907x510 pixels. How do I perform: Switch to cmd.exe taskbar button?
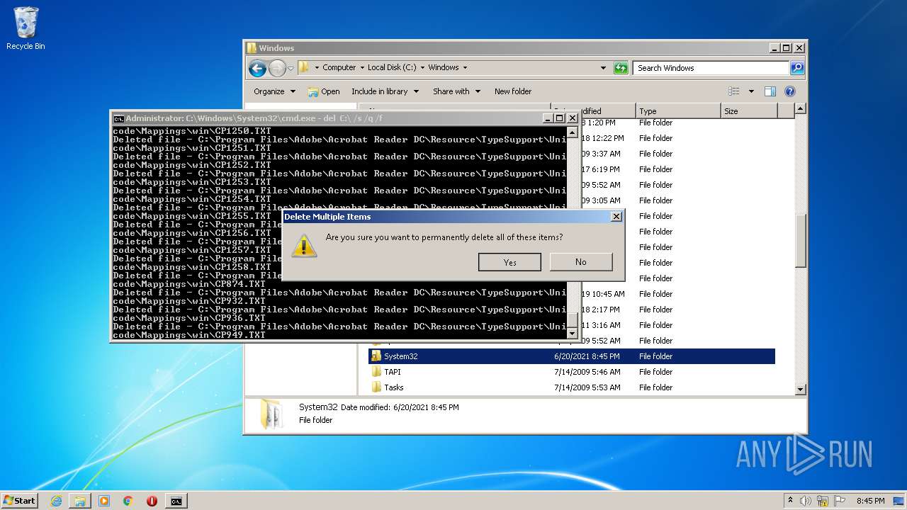(176, 501)
